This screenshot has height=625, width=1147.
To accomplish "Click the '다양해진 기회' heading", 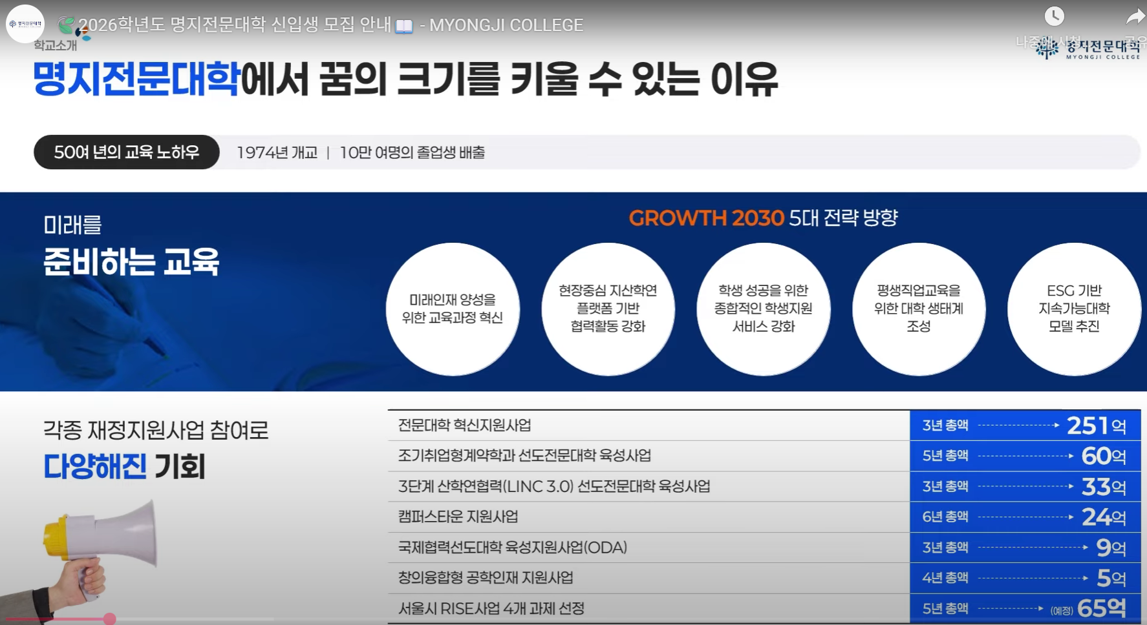I will [124, 466].
